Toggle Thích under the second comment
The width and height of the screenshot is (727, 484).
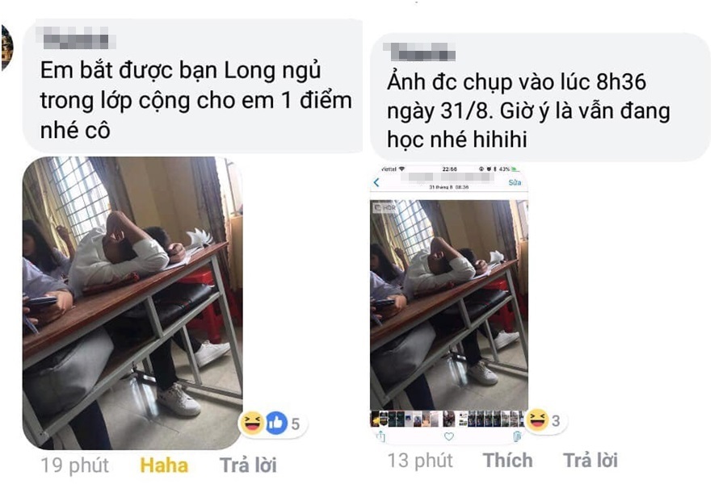coord(508,461)
